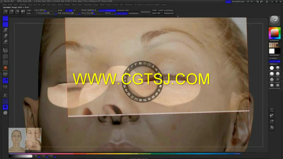This screenshot has width=283, height=159.
Task: Adjust the Draw Size slider
Action: coord(92,13)
